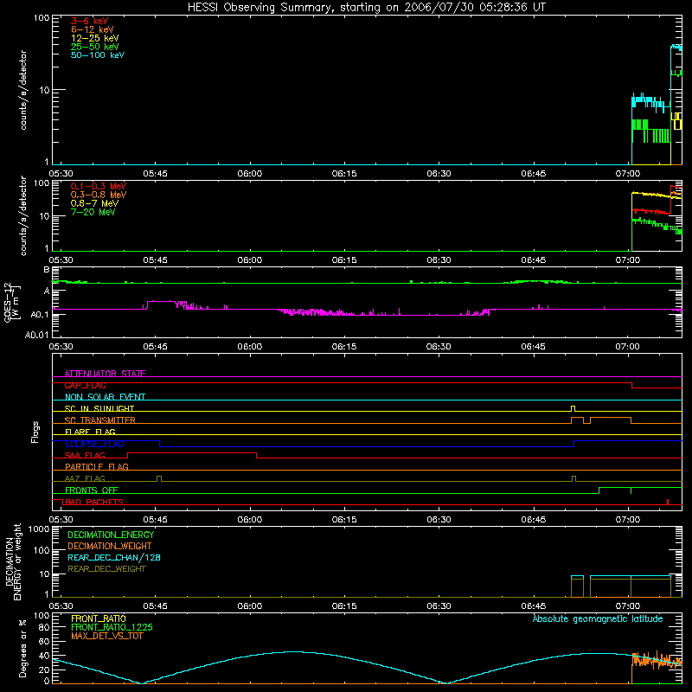
Task: Select the 50-100 keV legend label
Action: click(x=98, y=55)
